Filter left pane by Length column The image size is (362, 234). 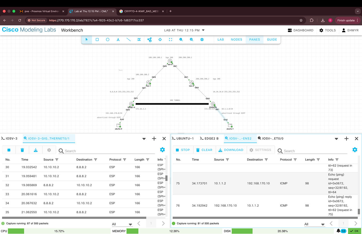148,160
